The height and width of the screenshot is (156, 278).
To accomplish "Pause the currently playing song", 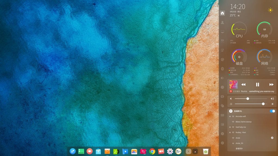I will pos(257,84).
